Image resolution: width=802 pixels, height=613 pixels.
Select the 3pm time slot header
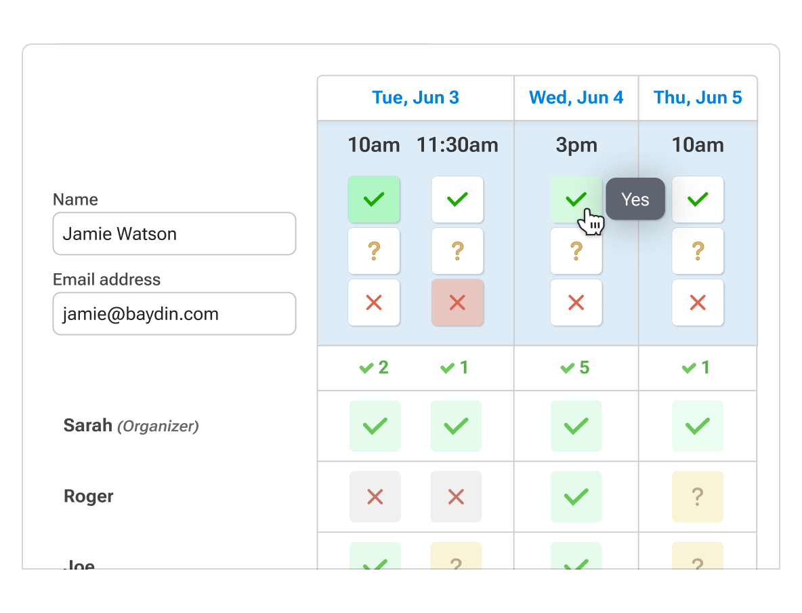tap(576, 144)
